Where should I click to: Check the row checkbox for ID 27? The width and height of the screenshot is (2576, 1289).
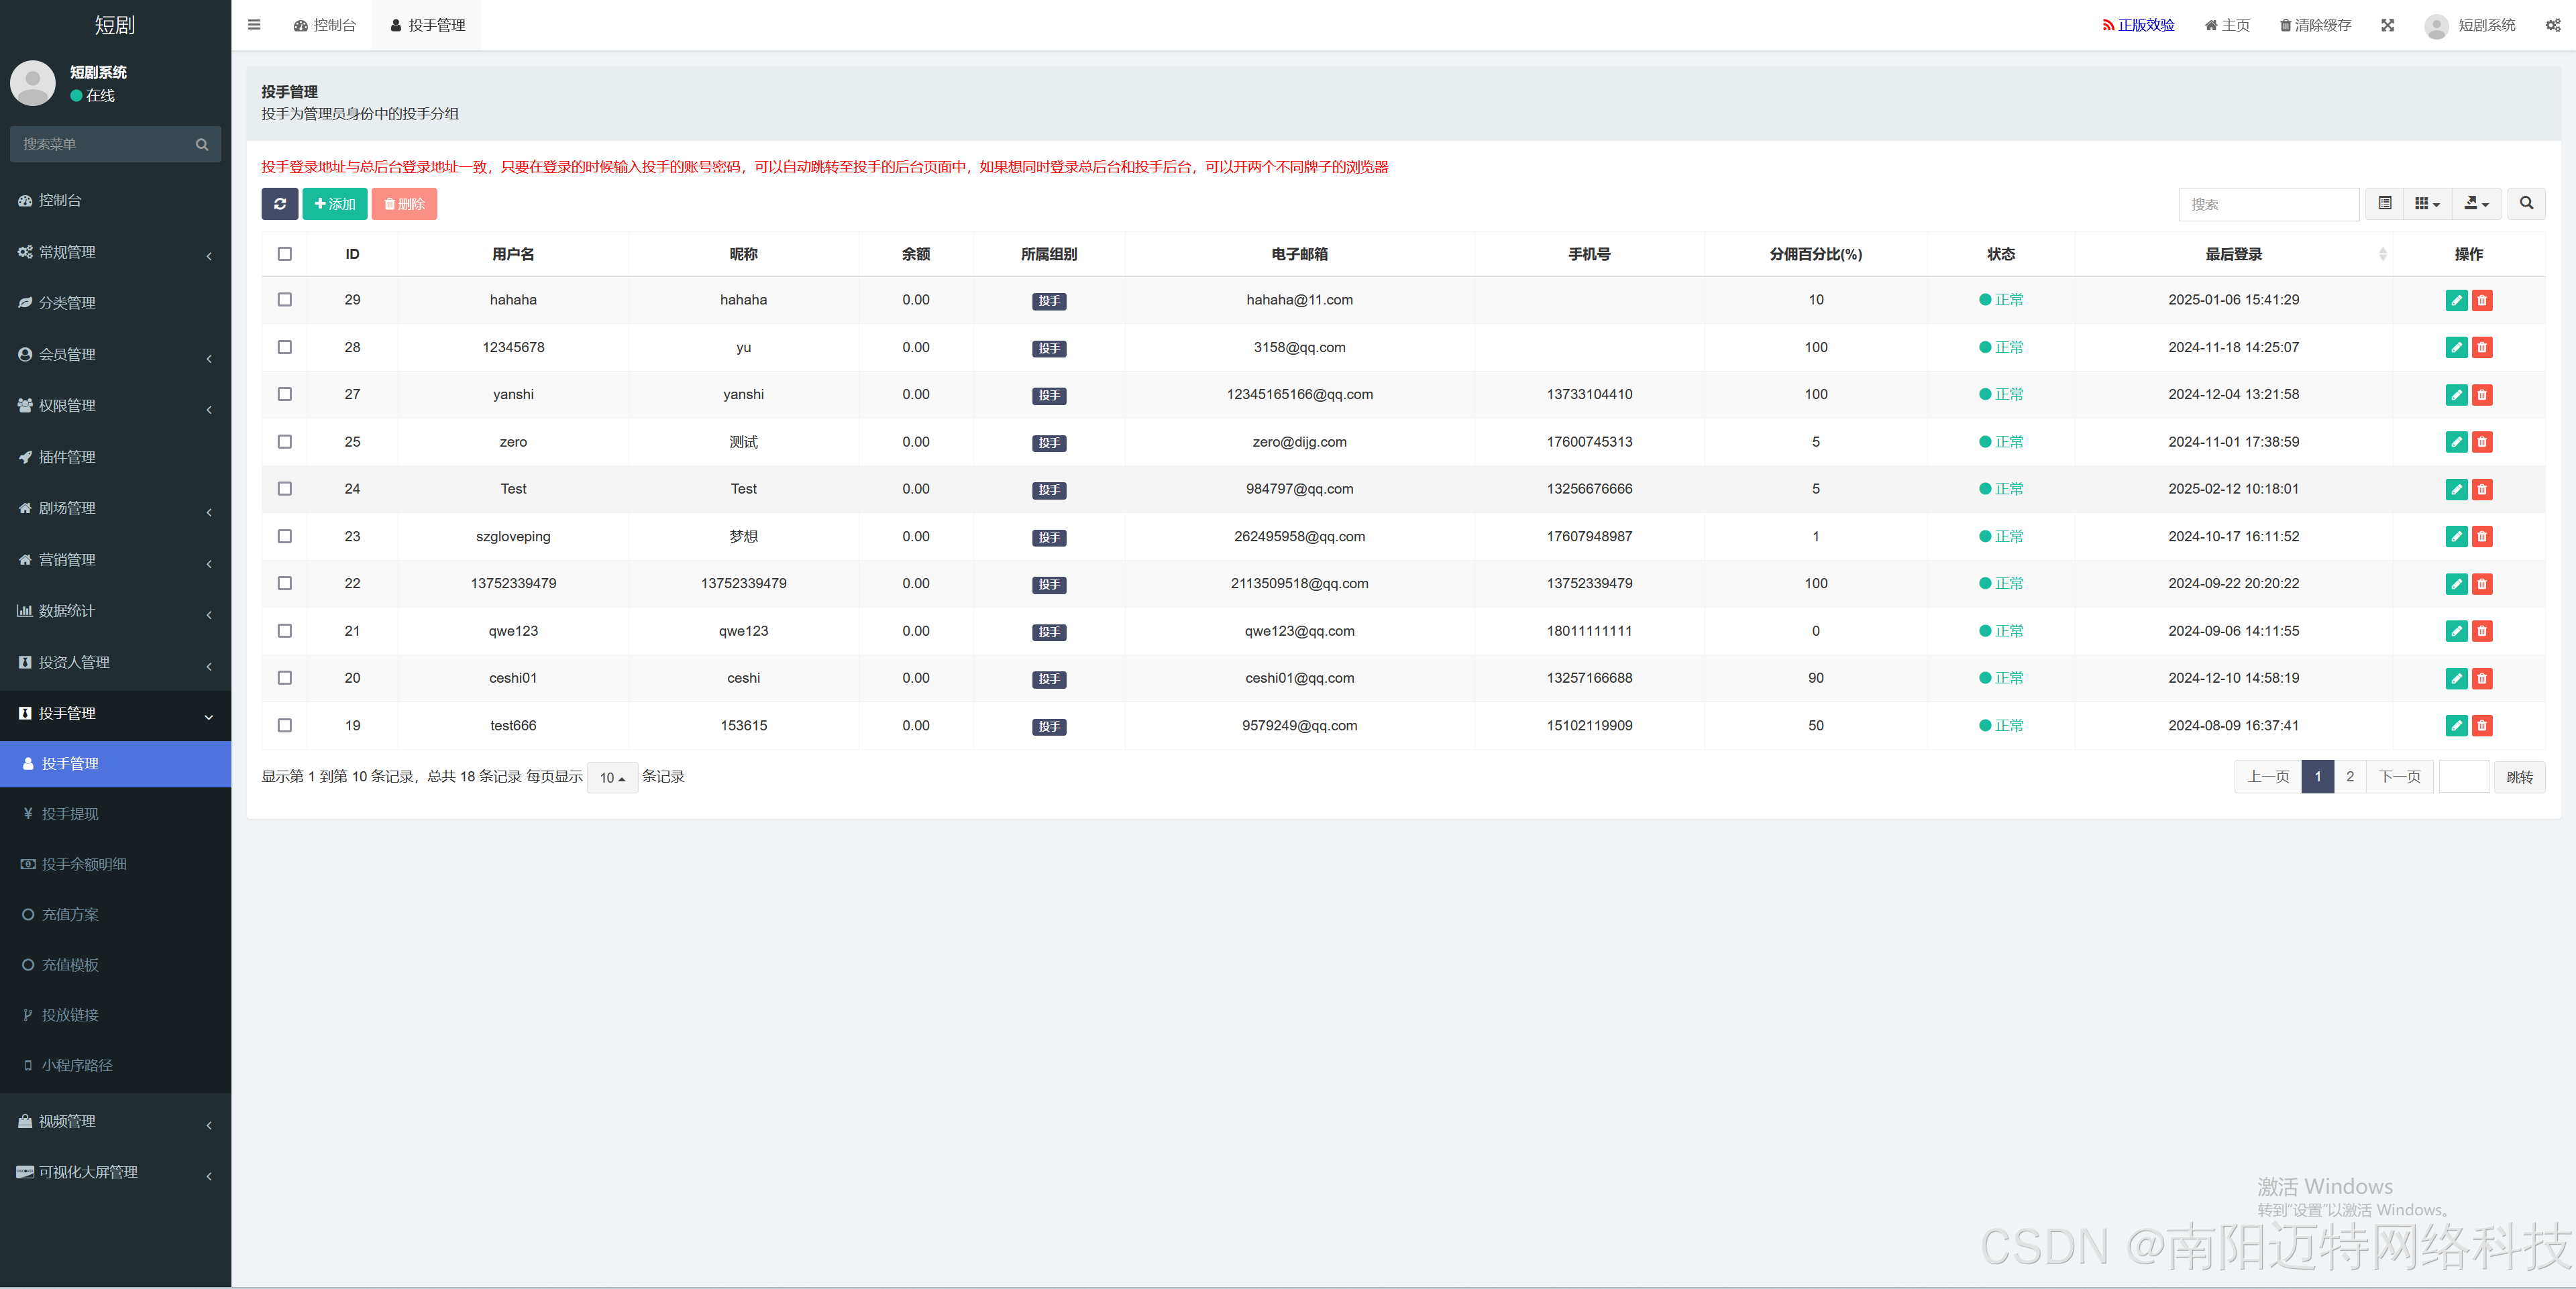(285, 394)
